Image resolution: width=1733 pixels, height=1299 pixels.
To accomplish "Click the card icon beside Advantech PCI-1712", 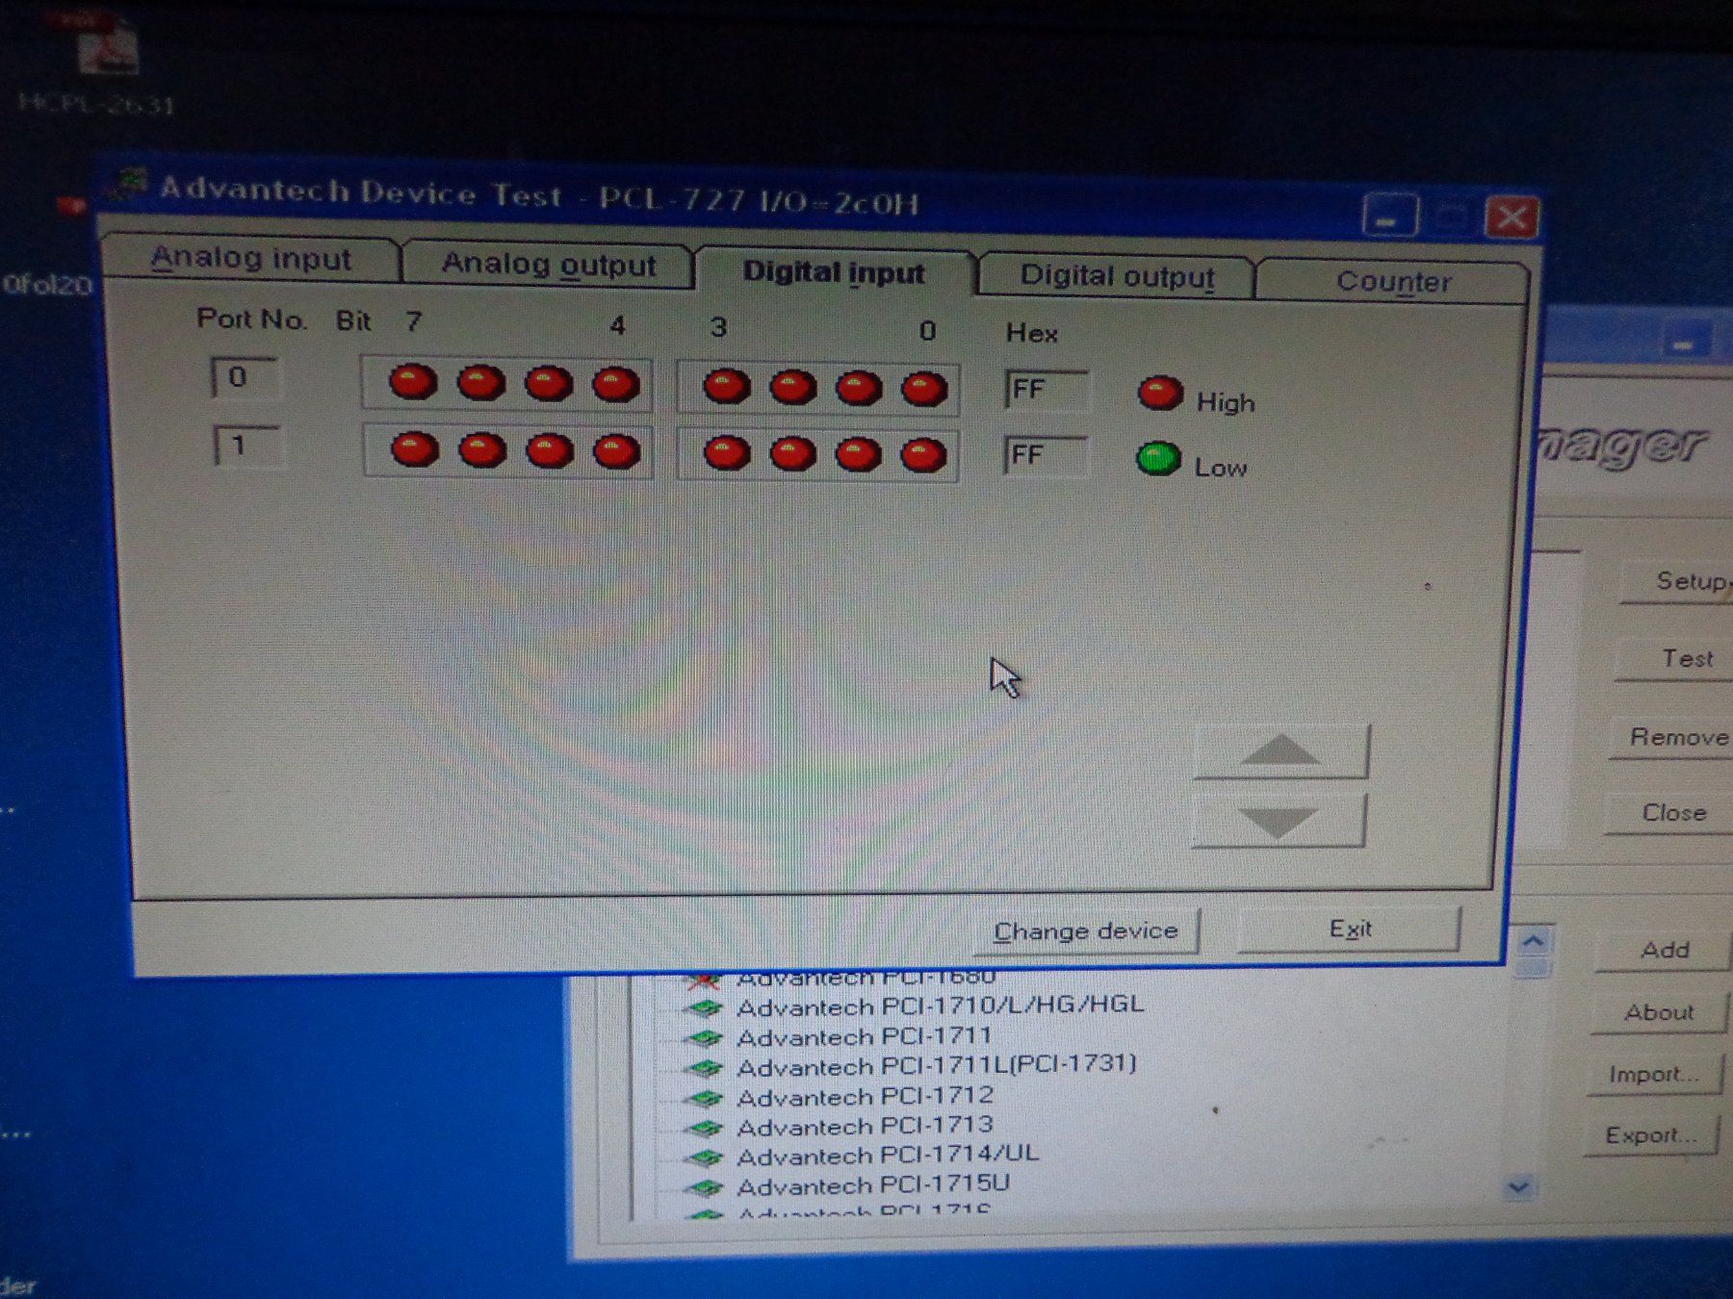I will [704, 1098].
